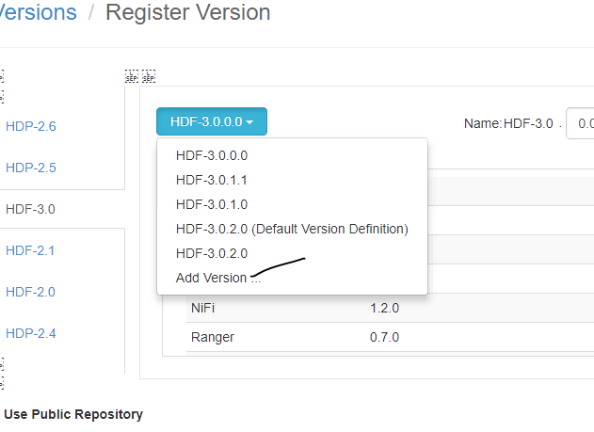594x432 pixels.
Task: Select the Use Public Repository option
Action: click(x=73, y=414)
